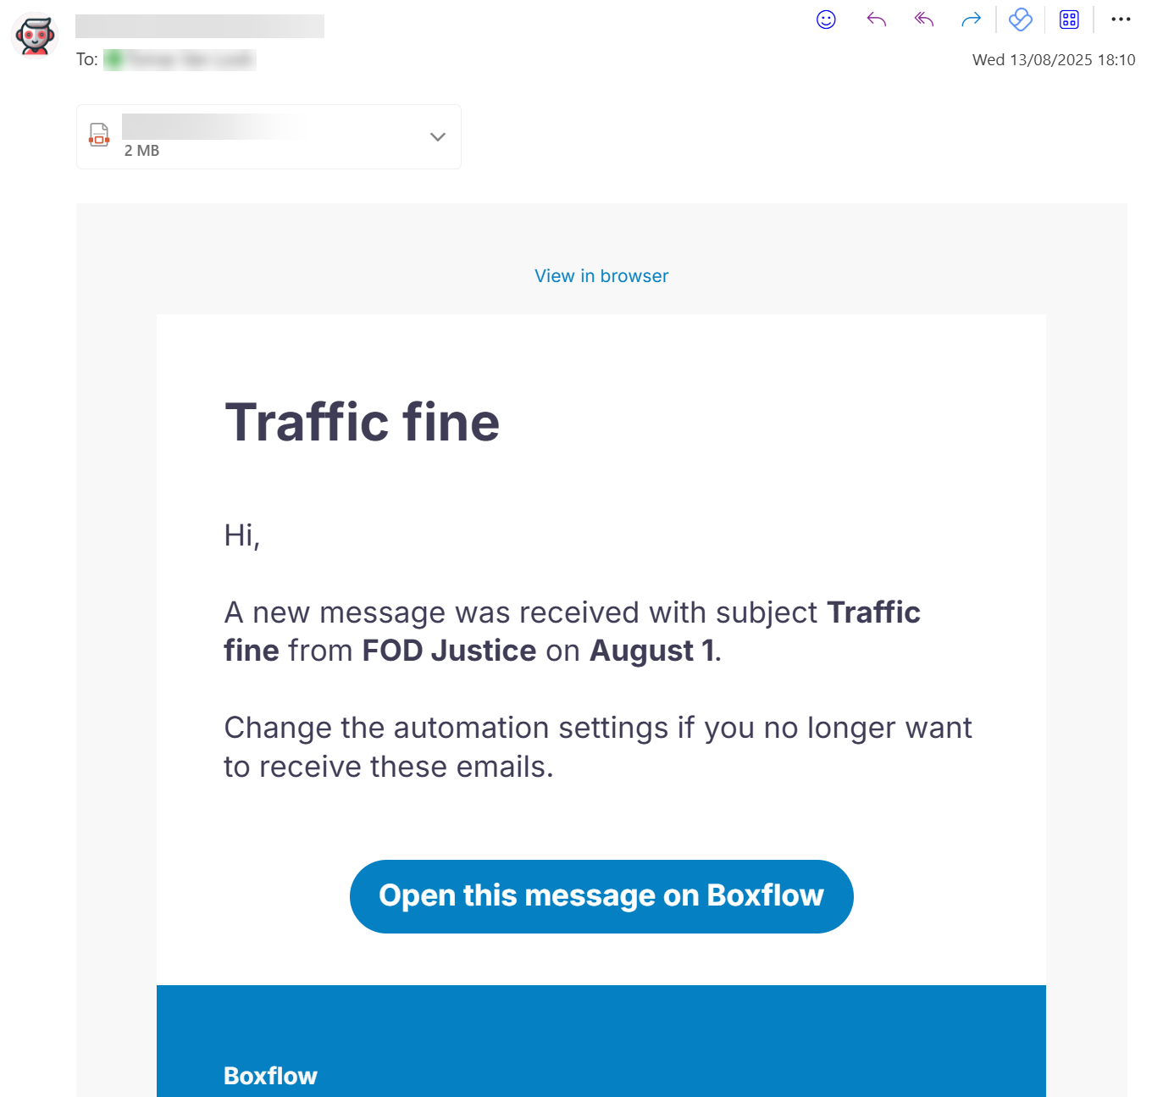Click the Wed 13/08/2025 18:10 timestamp

(x=1053, y=60)
